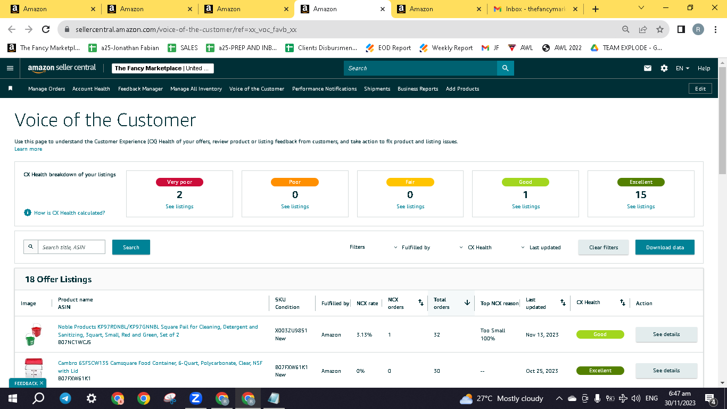
Task: Open Manage Orders in nav bar
Action: point(47,89)
